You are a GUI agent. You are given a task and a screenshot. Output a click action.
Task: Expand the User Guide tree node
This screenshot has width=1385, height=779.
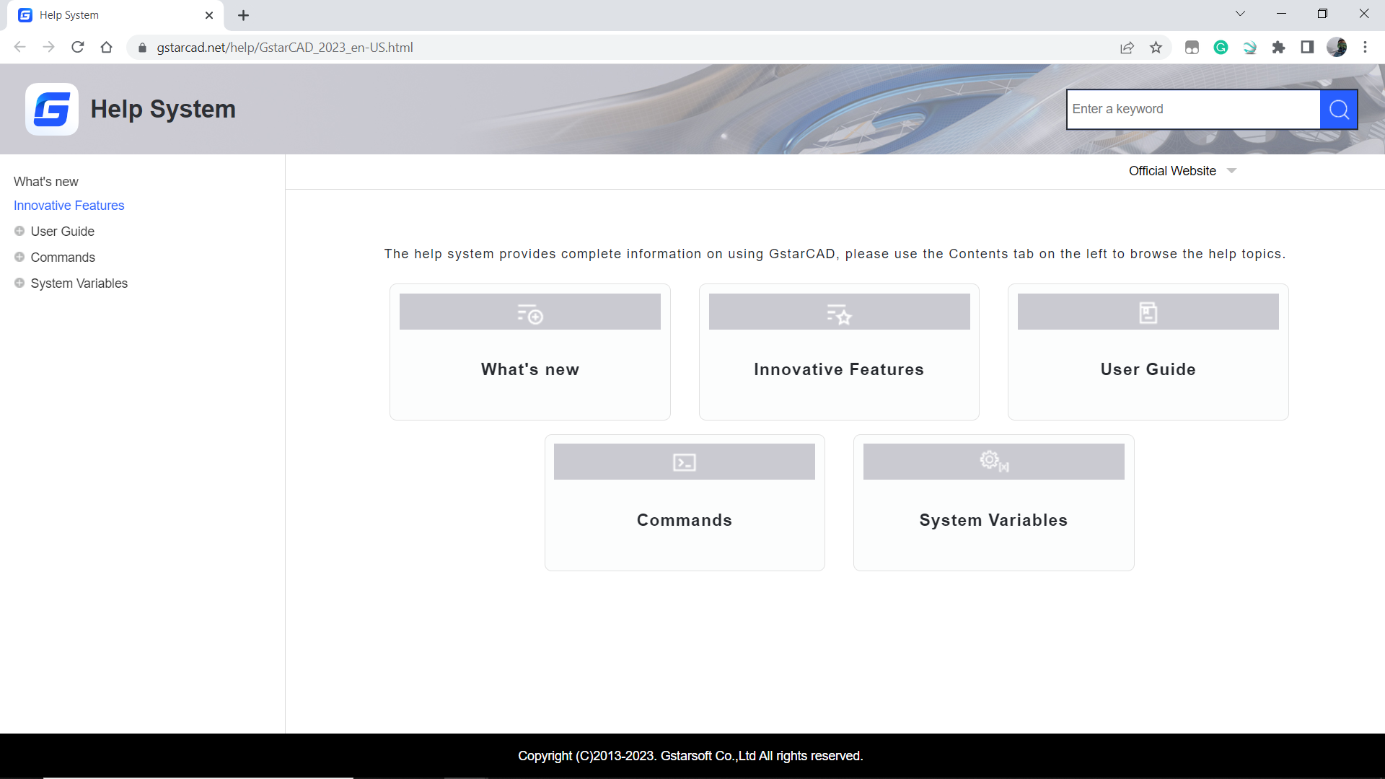click(19, 232)
